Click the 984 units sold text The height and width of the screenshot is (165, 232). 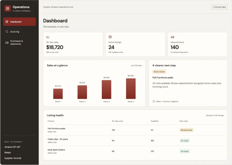(52, 52)
